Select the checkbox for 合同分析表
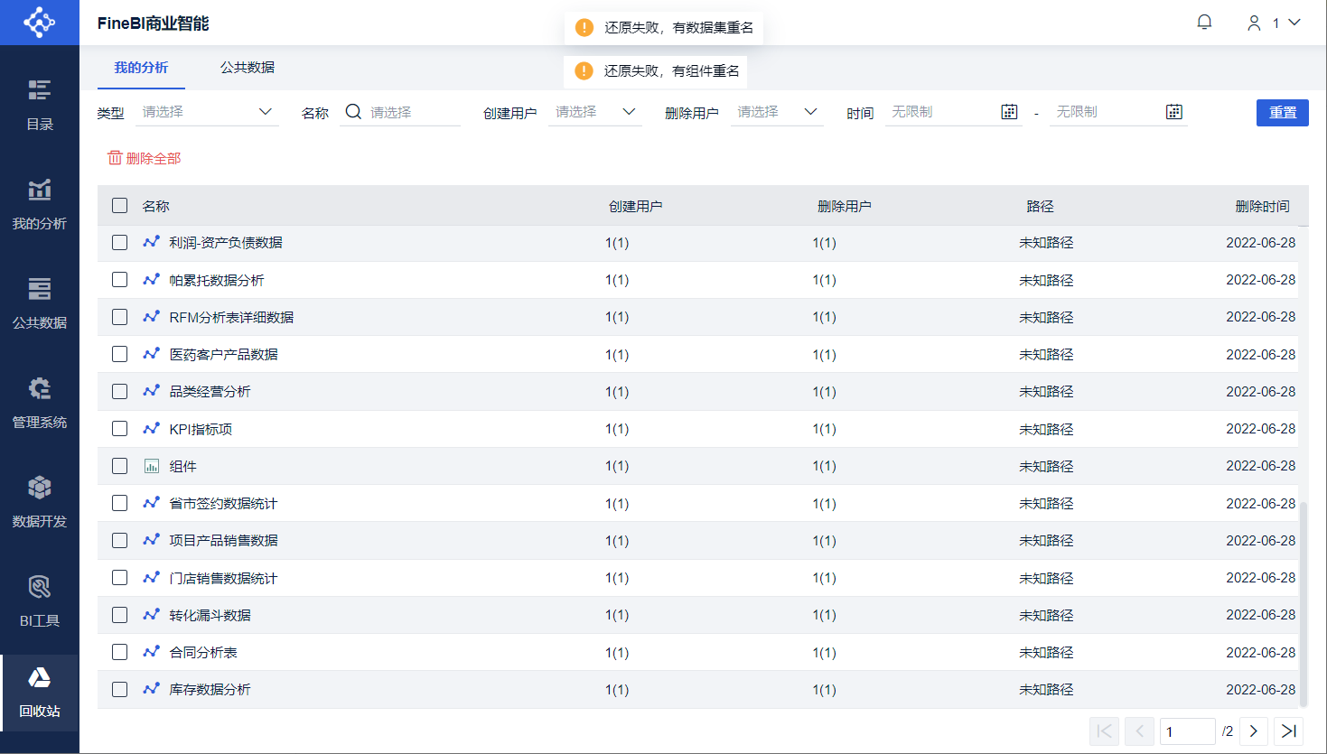The height and width of the screenshot is (754, 1327). [x=119, y=652]
